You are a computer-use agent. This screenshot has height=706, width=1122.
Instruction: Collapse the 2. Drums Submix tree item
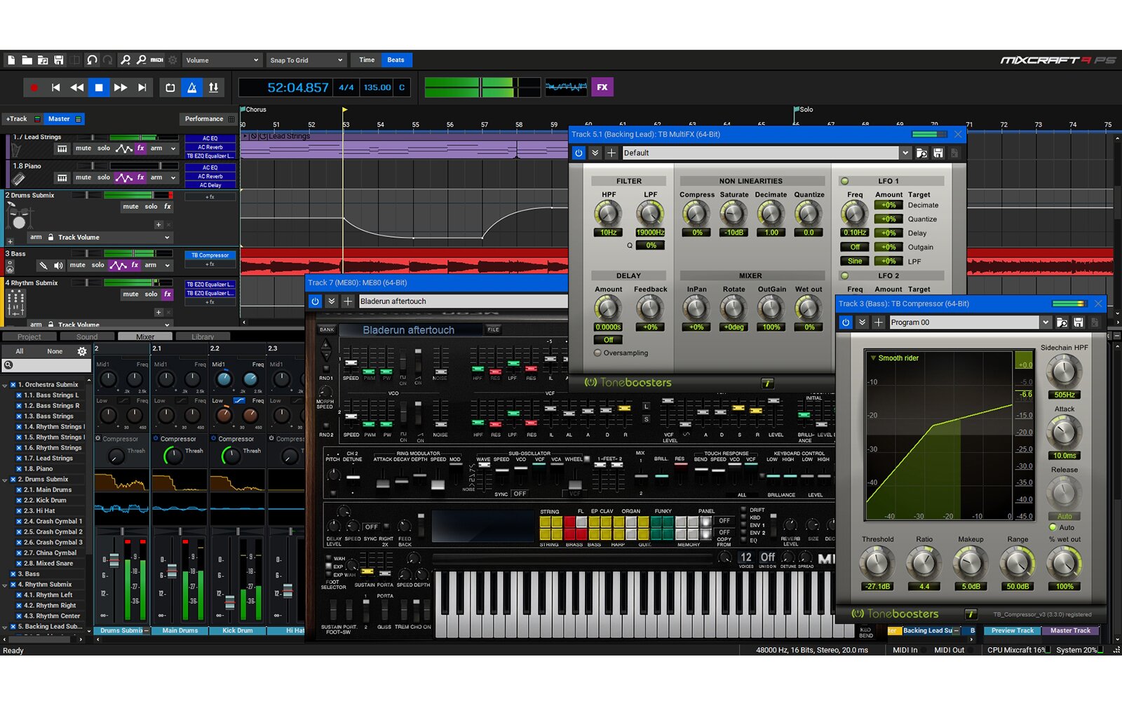[5, 480]
